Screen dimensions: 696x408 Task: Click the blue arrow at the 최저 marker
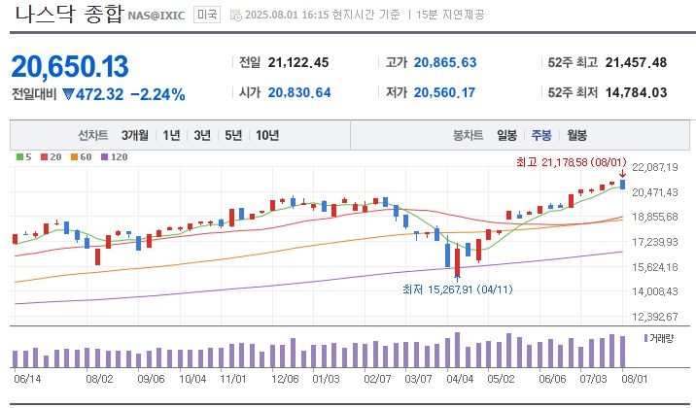pos(458,279)
